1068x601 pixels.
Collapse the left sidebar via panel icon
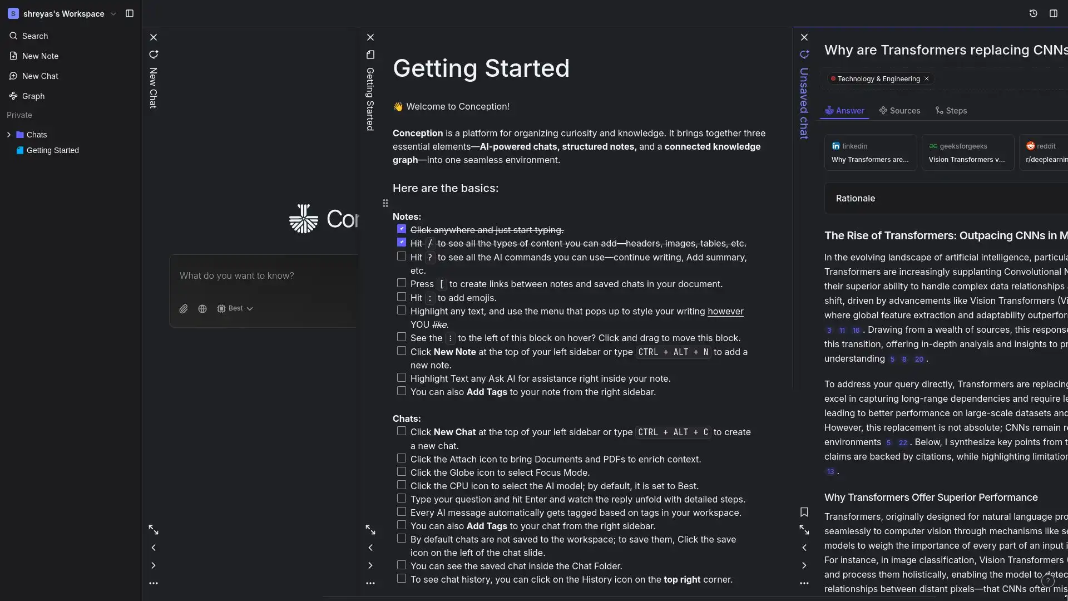(x=130, y=13)
